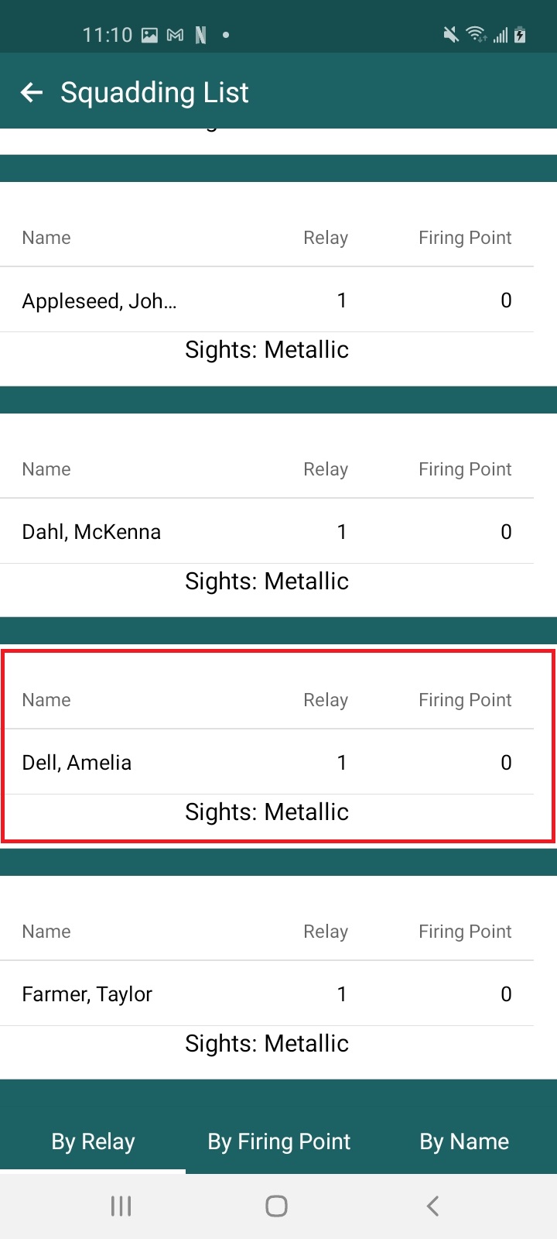This screenshot has width=557, height=1239.
Task: Switch to the By Firing Point tab
Action: pyautogui.click(x=278, y=1141)
